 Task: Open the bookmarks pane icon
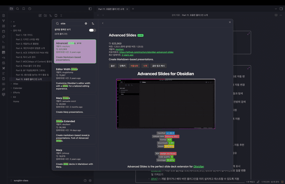click(x=23, y=9)
